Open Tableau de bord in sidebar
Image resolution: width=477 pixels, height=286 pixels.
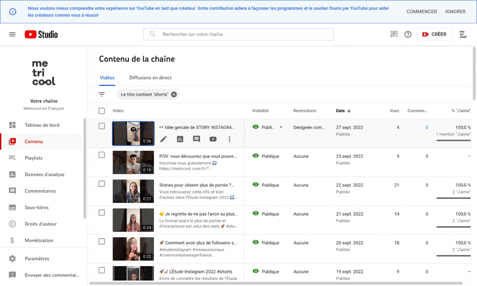pos(41,125)
